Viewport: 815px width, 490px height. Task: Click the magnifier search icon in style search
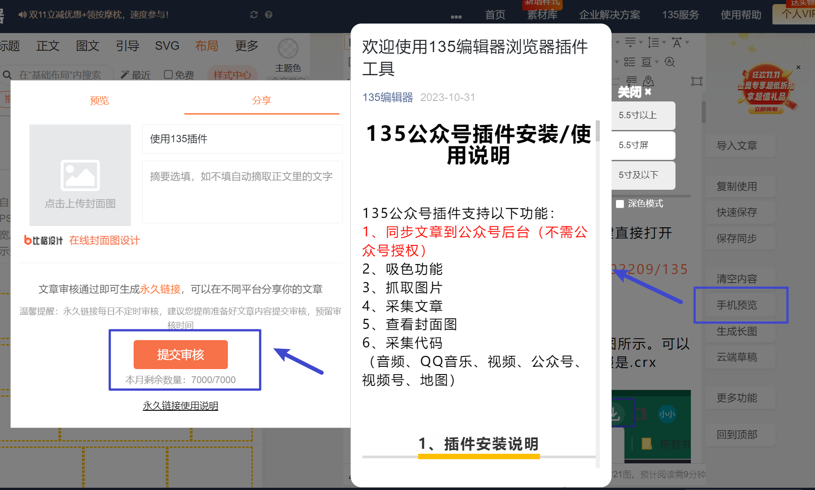coord(7,75)
